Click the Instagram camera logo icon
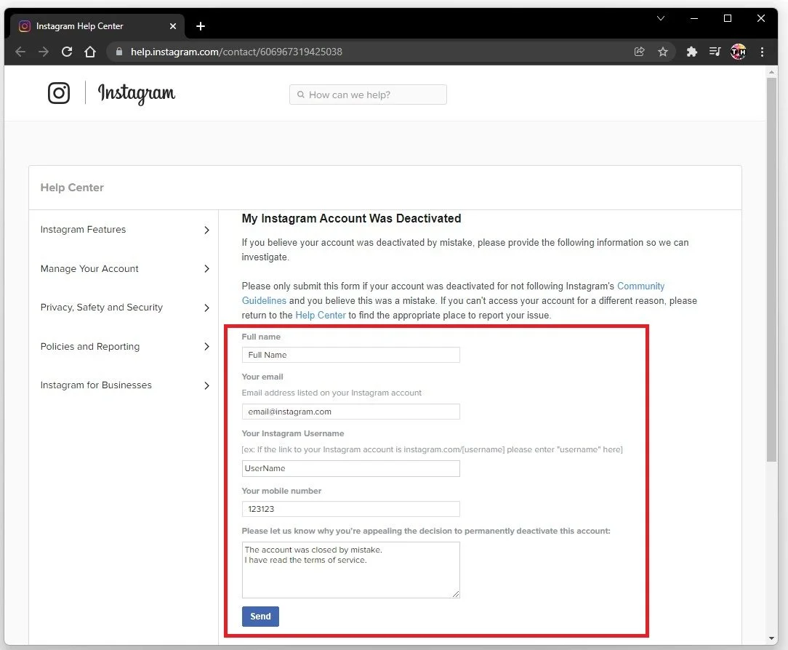The width and height of the screenshot is (788, 650). (59, 93)
